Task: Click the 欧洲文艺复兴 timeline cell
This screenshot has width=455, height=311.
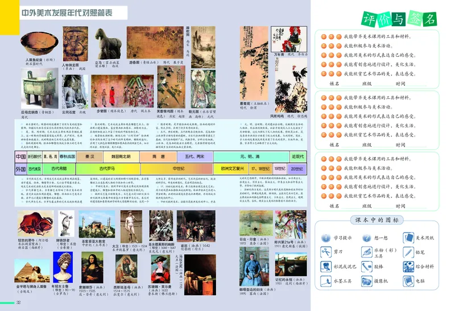Action: tap(231, 169)
